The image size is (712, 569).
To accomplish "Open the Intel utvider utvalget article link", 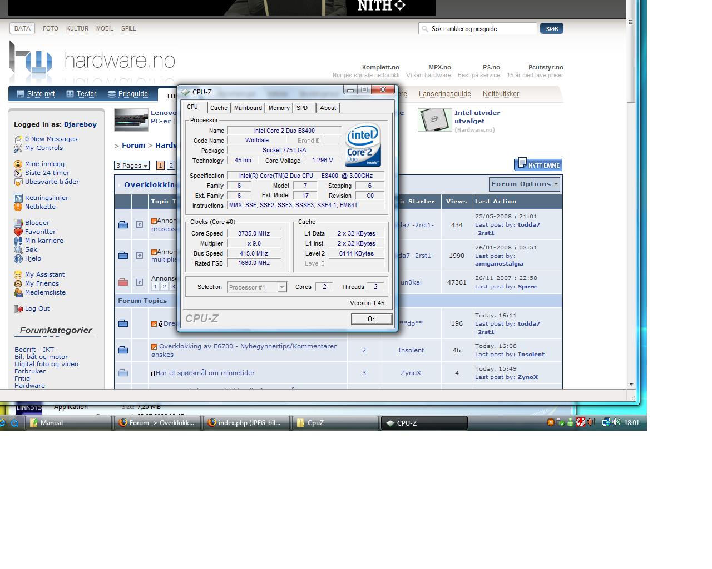I will pos(477,117).
